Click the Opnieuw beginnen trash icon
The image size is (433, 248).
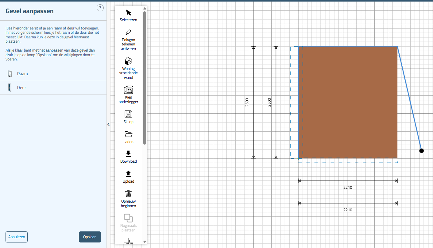[x=128, y=194]
